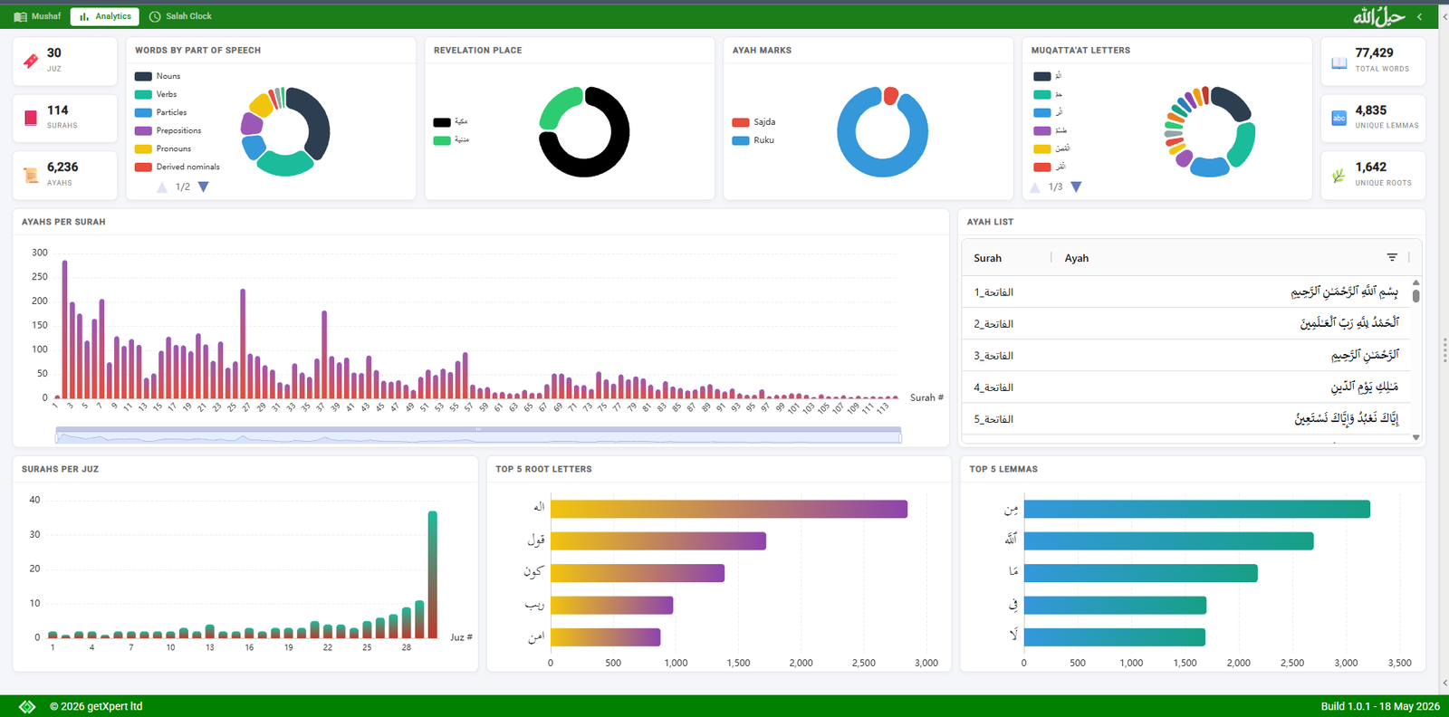This screenshot has width=1449, height=717.
Task: Toggle the green Revelation Place legend entry
Action: (451, 140)
